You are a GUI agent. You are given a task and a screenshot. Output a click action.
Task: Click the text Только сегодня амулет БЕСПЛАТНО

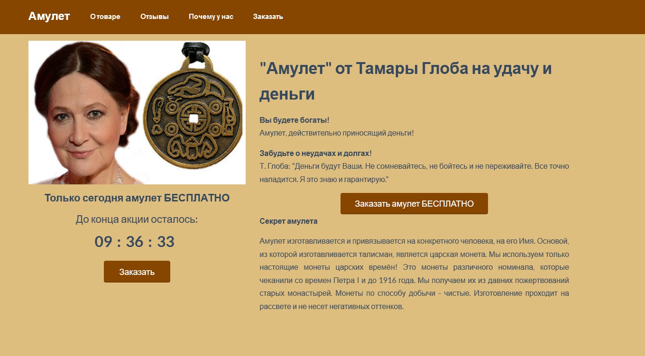click(x=137, y=198)
